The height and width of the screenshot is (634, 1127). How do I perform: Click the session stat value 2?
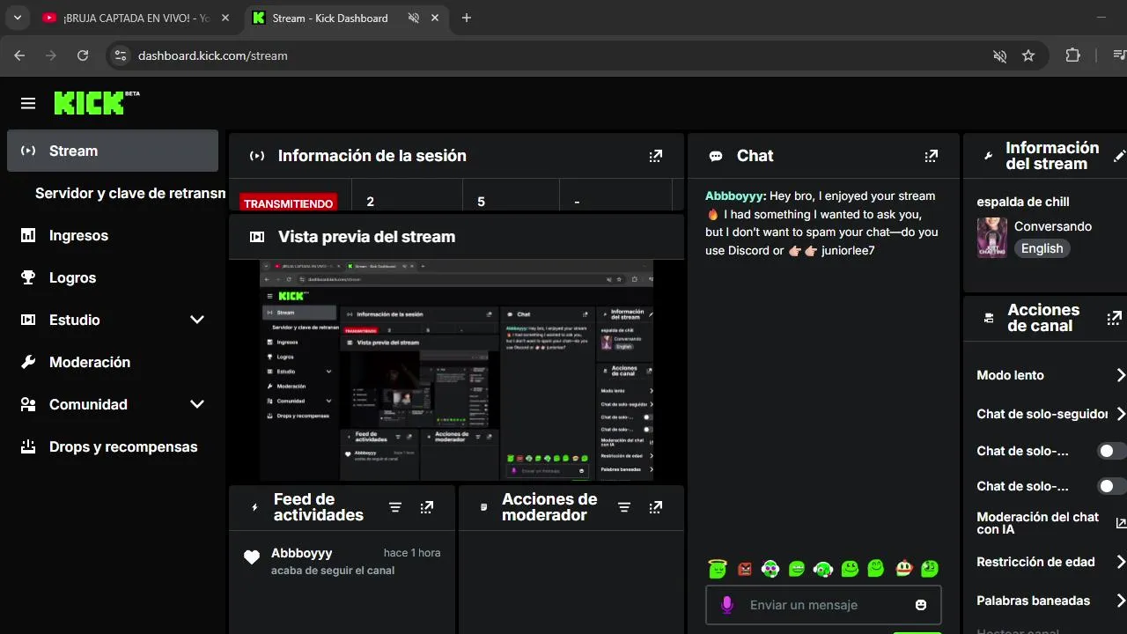(x=370, y=202)
